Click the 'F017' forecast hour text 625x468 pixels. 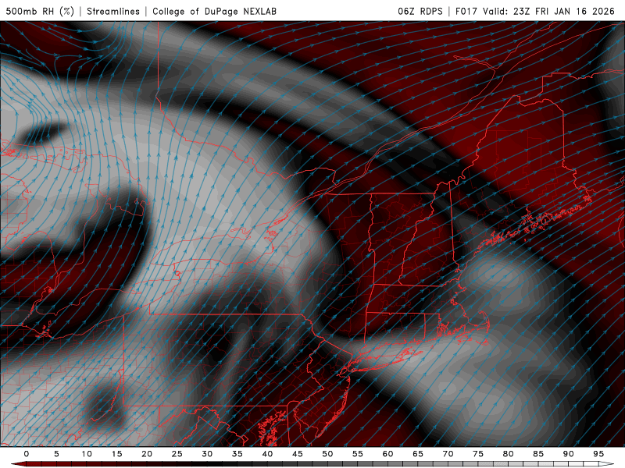click(x=466, y=11)
